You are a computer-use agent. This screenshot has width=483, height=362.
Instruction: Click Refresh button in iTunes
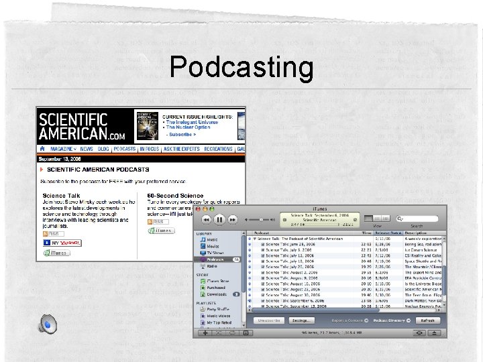[427, 320]
